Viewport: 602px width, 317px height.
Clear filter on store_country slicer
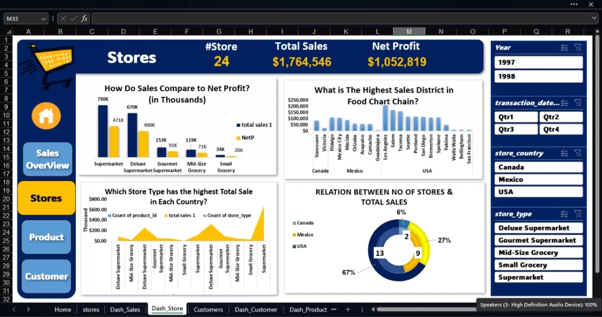578,153
